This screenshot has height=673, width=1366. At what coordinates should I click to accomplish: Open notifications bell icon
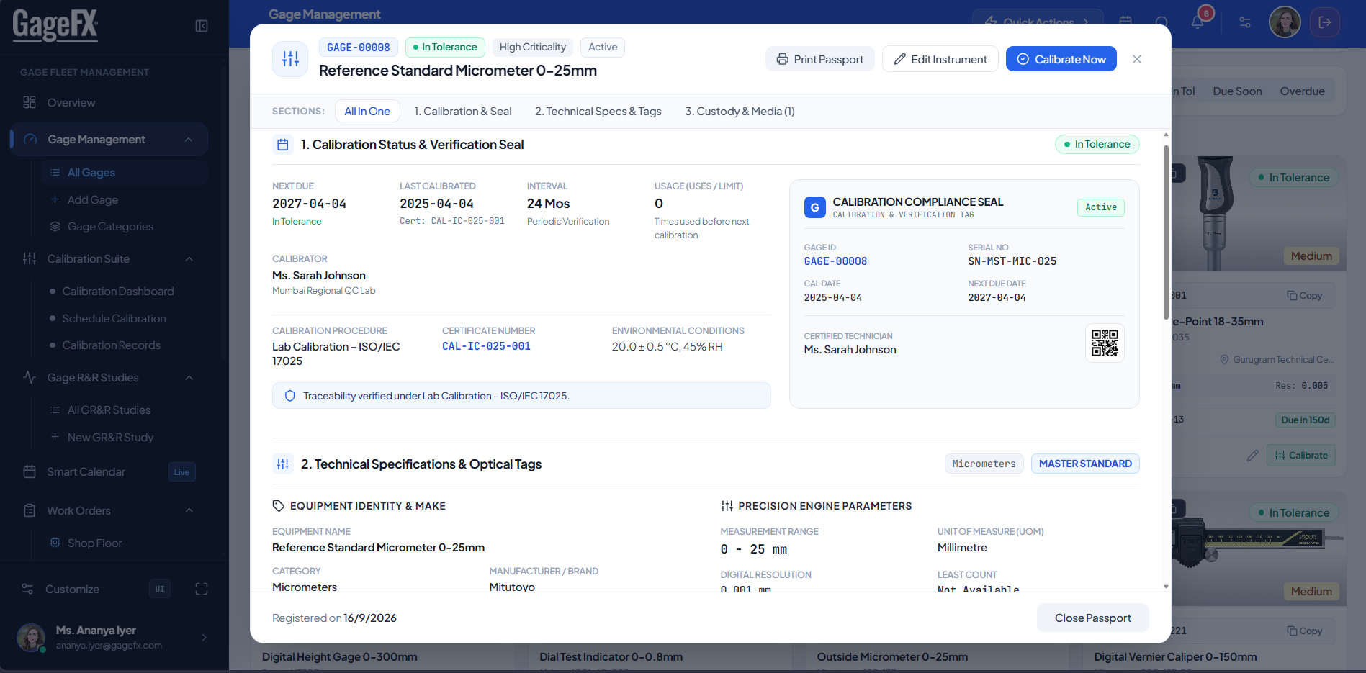tap(1197, 22)
